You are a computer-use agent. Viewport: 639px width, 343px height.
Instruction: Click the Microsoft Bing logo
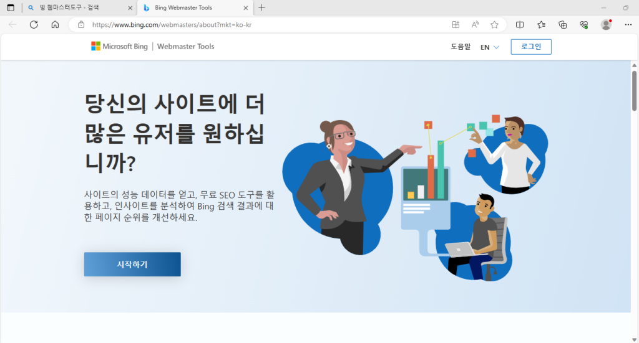click(119, 46)
